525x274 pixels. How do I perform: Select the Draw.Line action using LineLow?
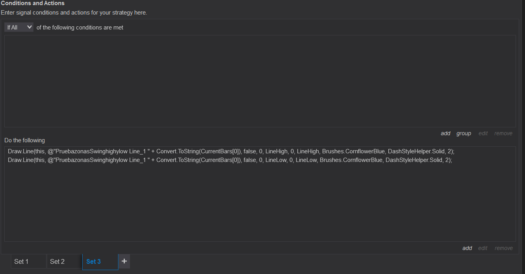230,160
